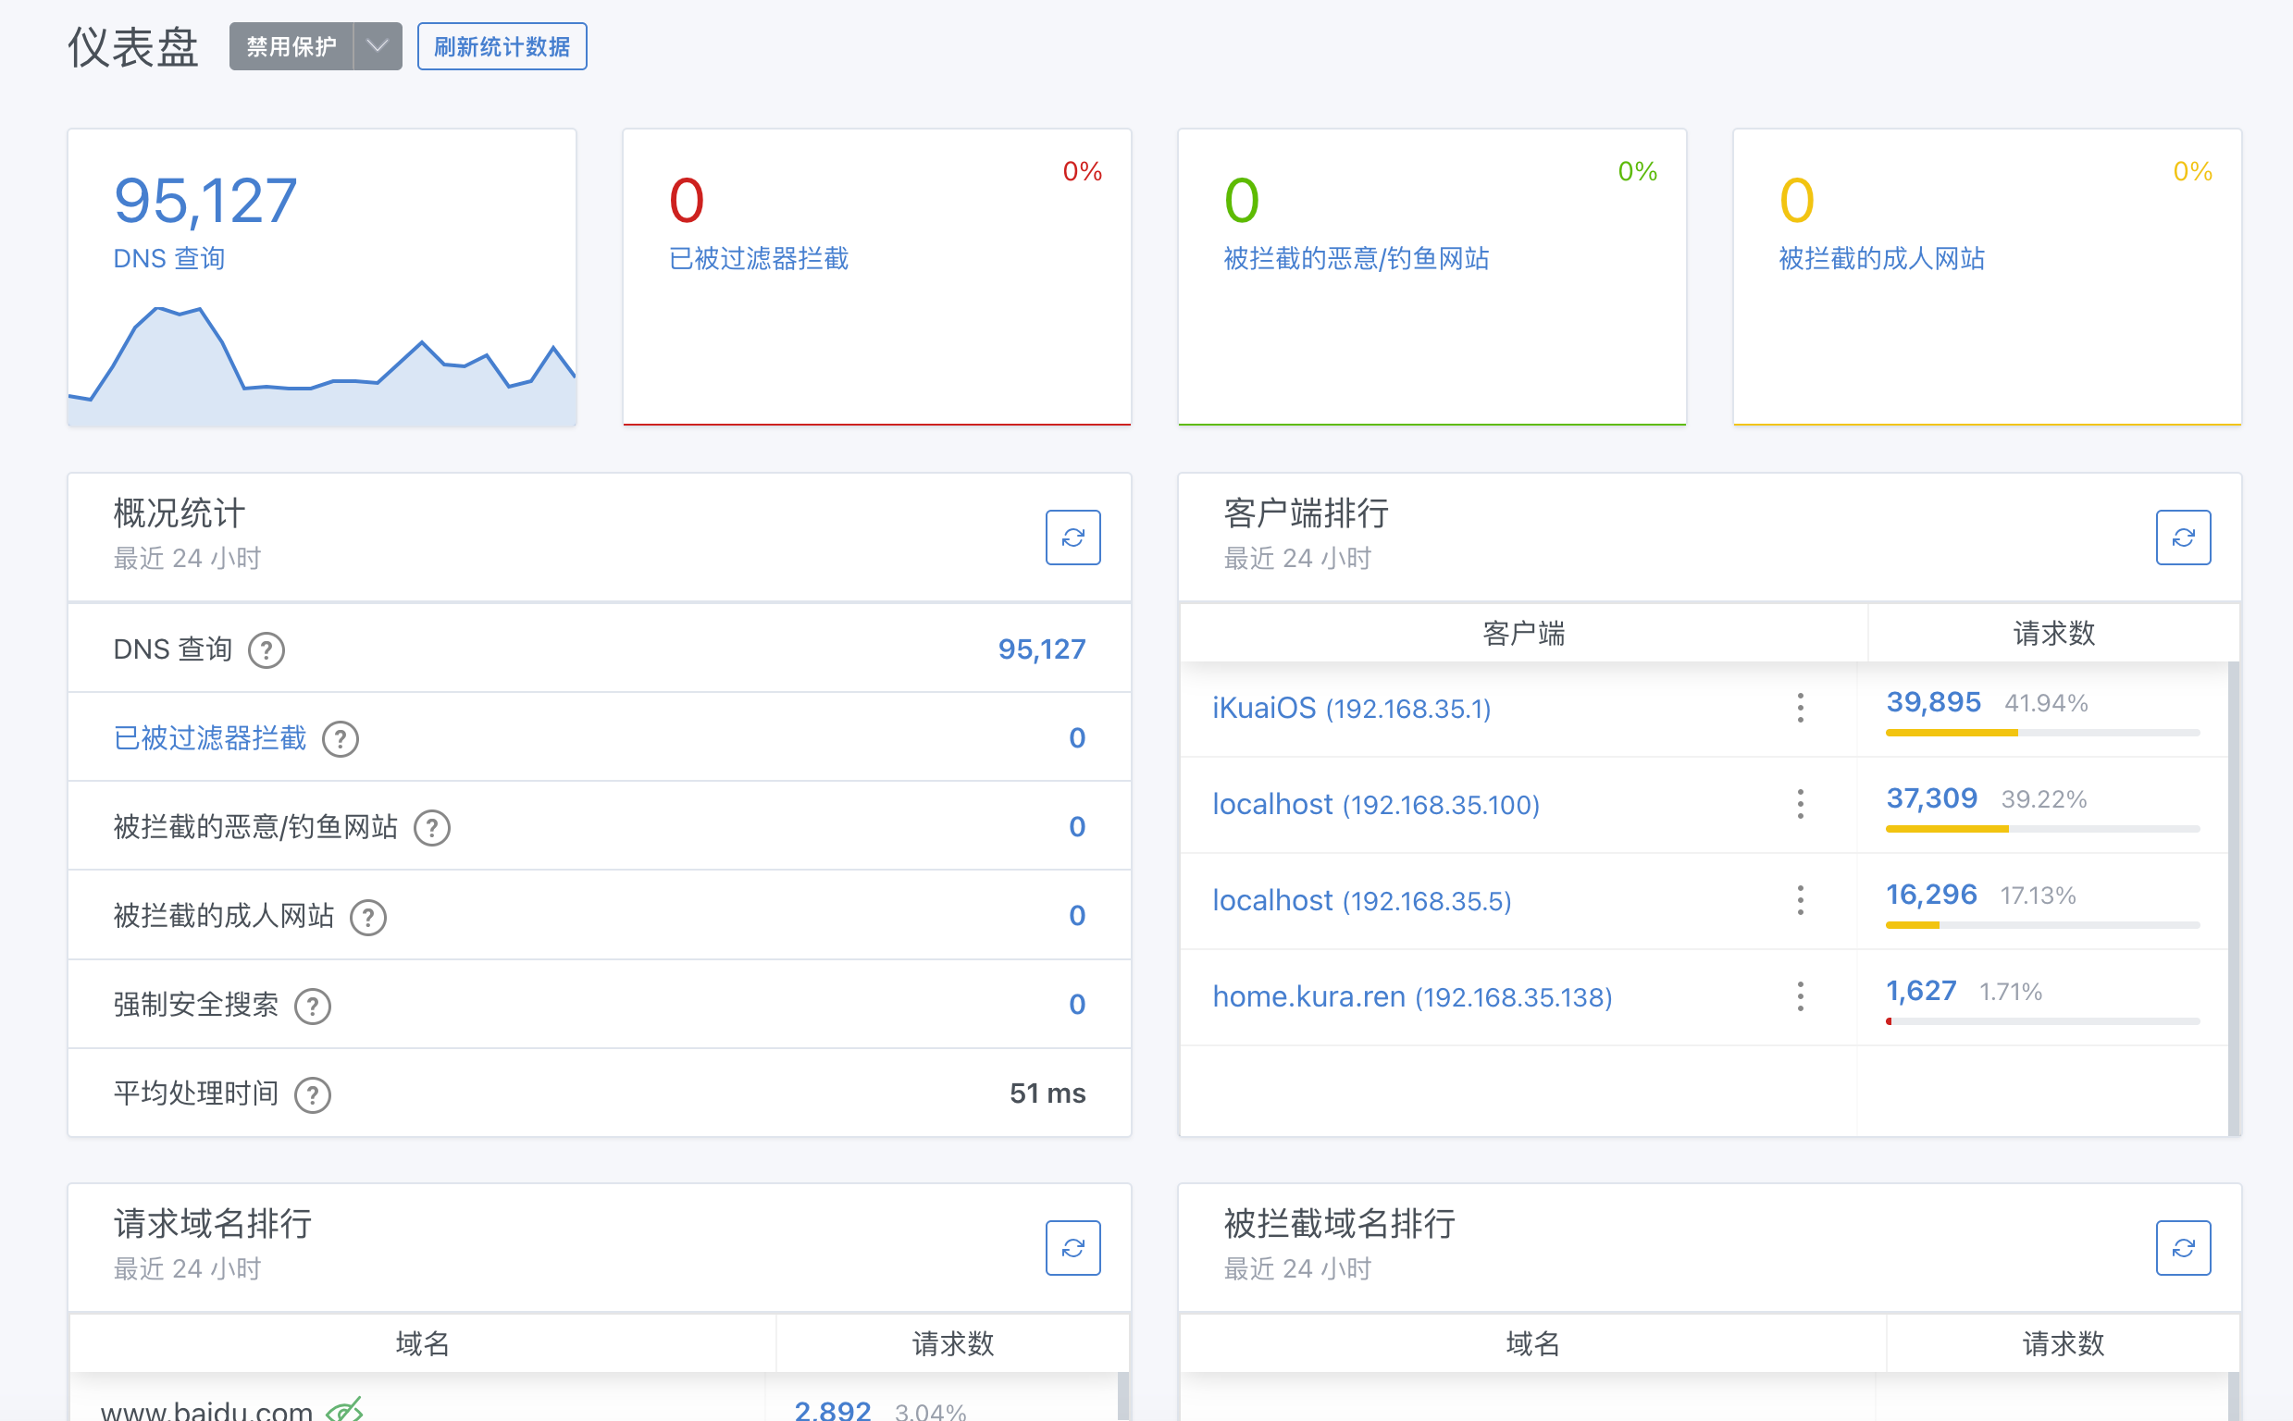Click the progress bar under 39,895 requests
2293x1421 pixels.
pos(2041,733)
